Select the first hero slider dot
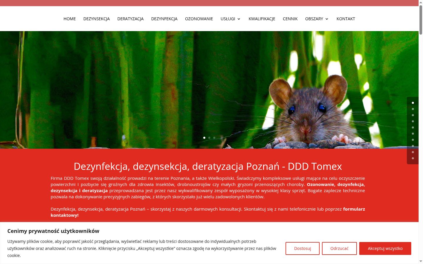The width and height of the screenshot is (423, 264). click(204, 138)
